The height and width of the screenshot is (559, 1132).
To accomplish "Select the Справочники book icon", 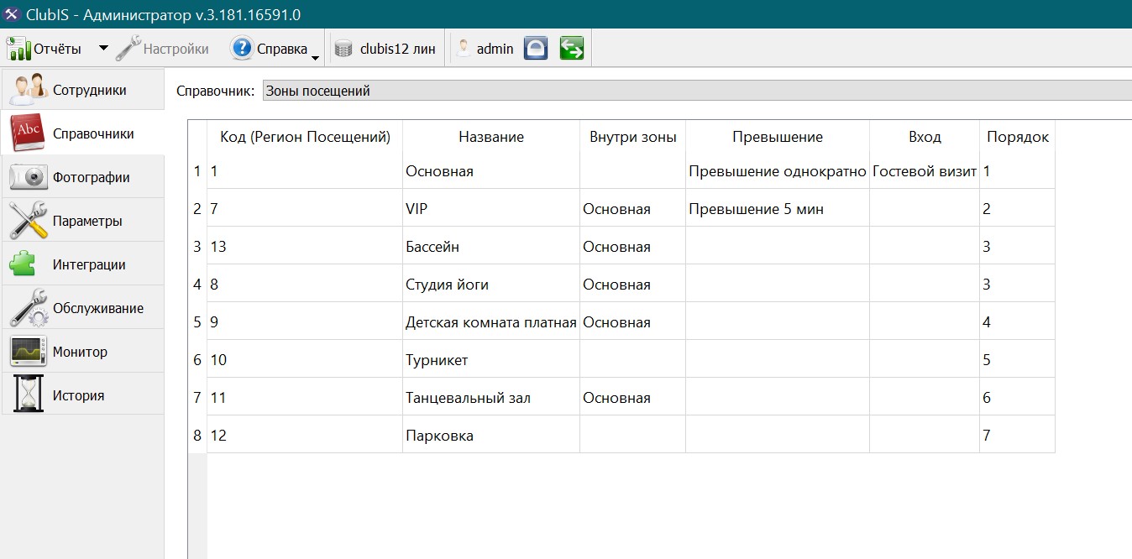I will (26, 133).
